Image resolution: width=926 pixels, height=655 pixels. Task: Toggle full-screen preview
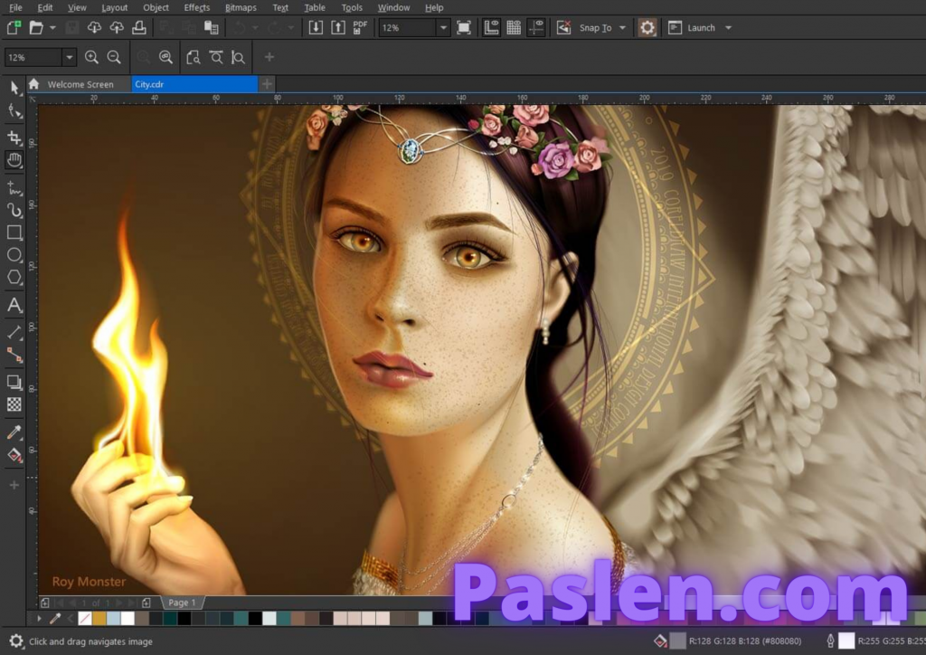[x=464, y=27]
